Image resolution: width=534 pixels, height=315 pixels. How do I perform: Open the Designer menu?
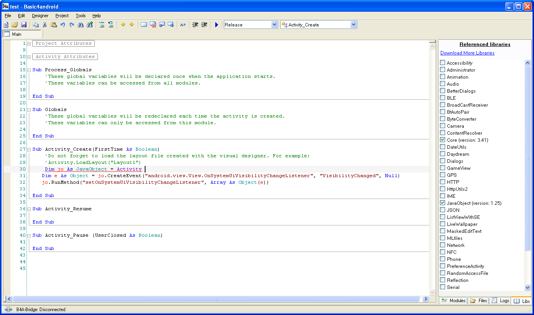click(x=40, y=16)
